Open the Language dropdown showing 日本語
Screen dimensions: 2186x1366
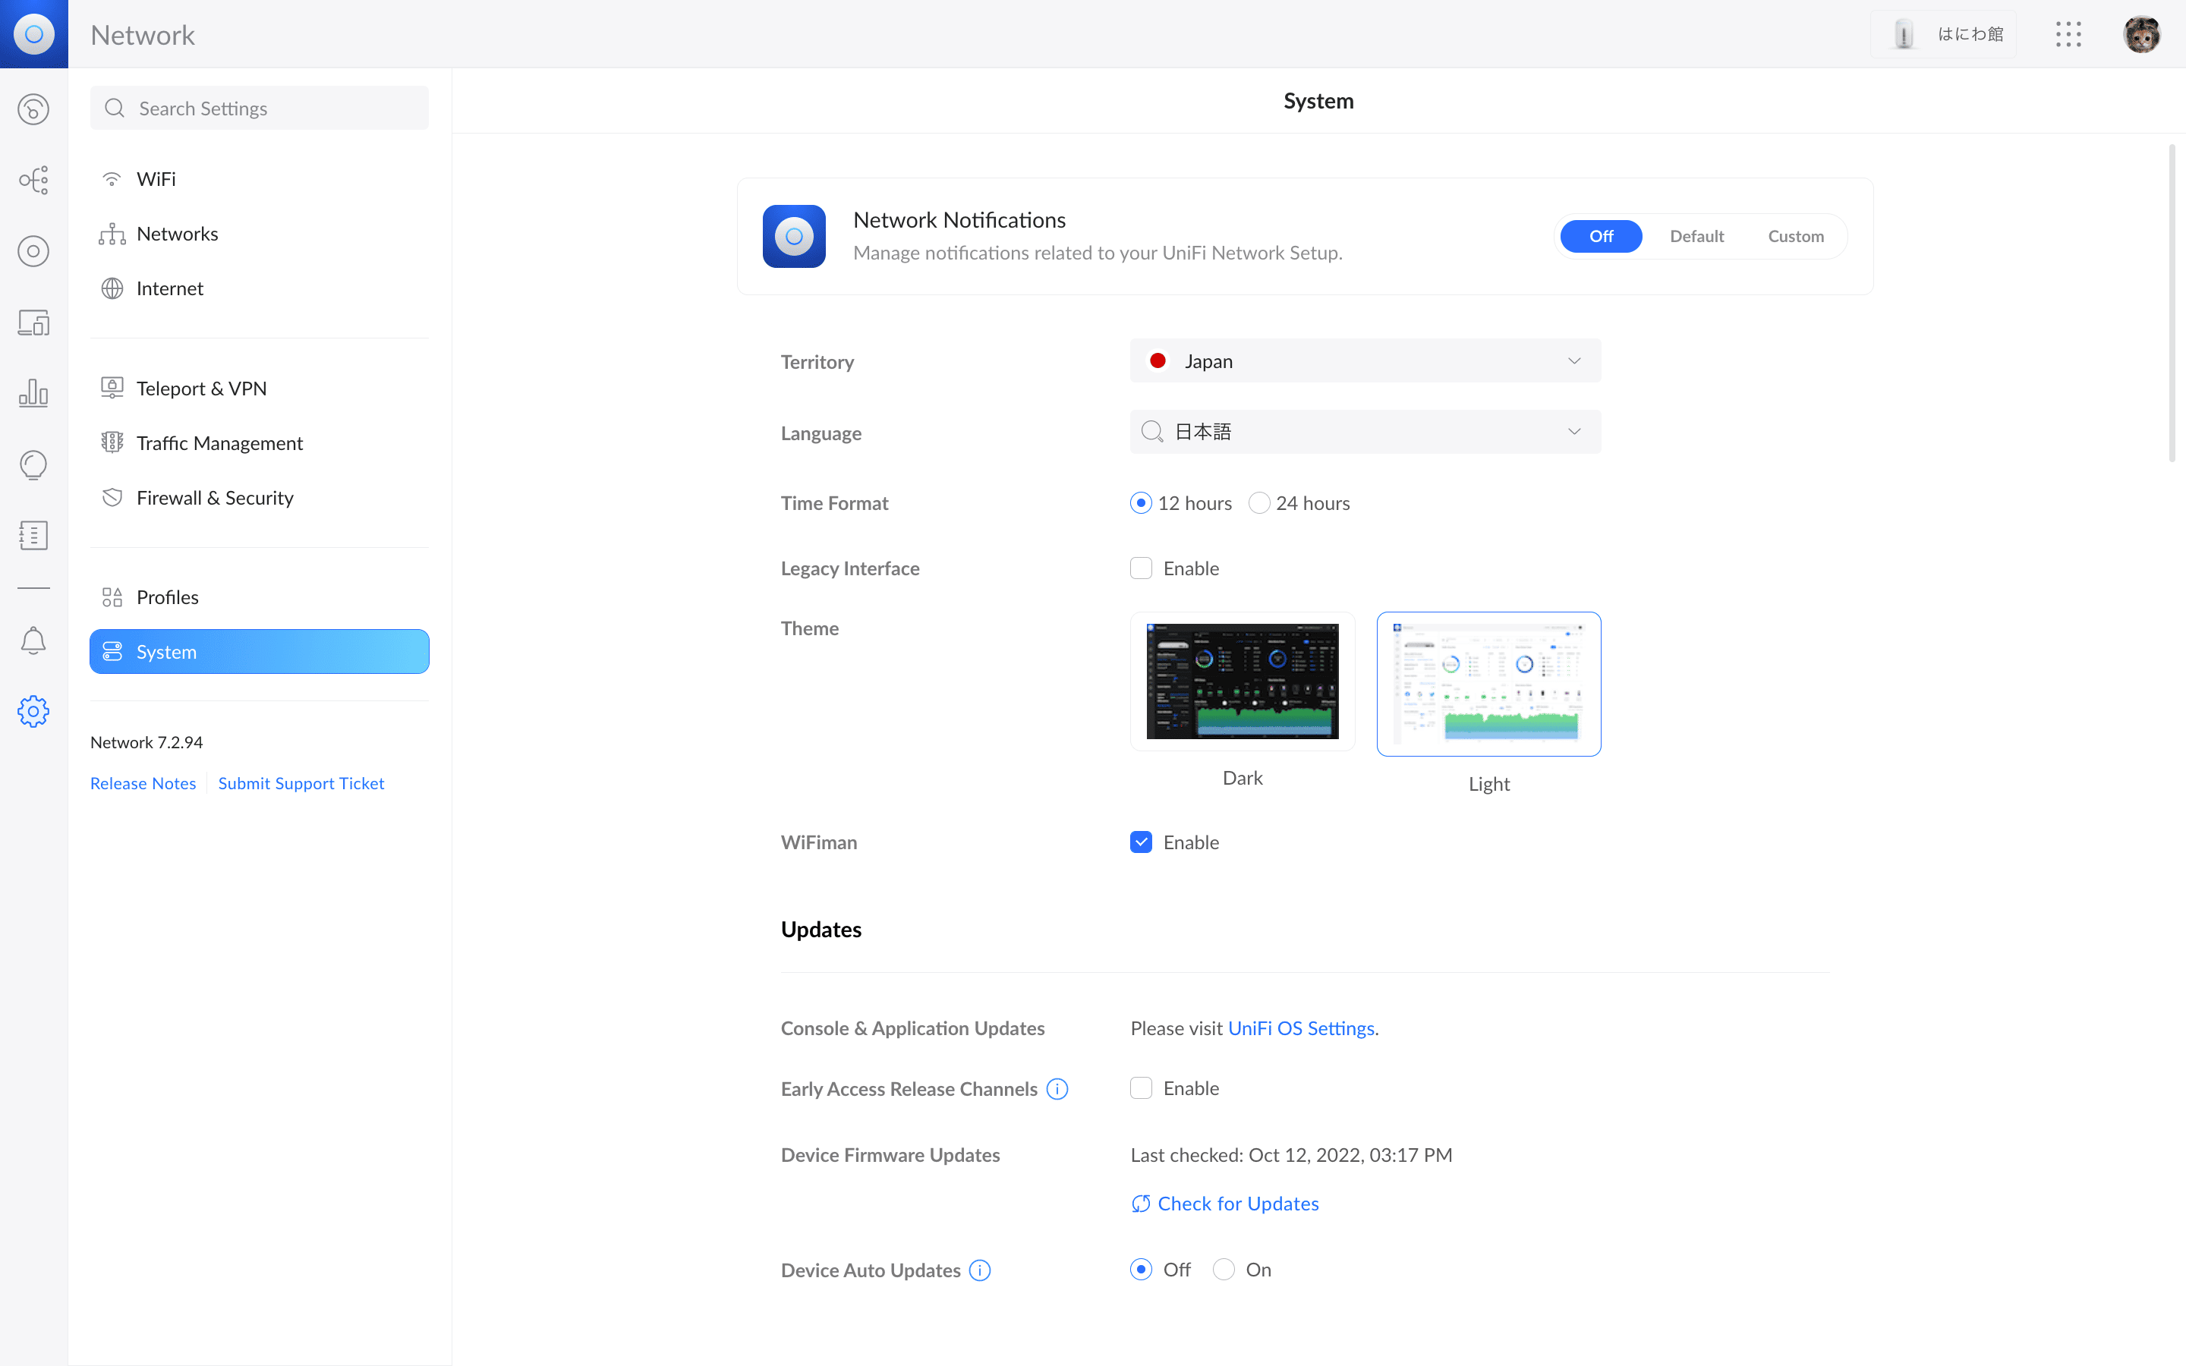coord(1365,432)
